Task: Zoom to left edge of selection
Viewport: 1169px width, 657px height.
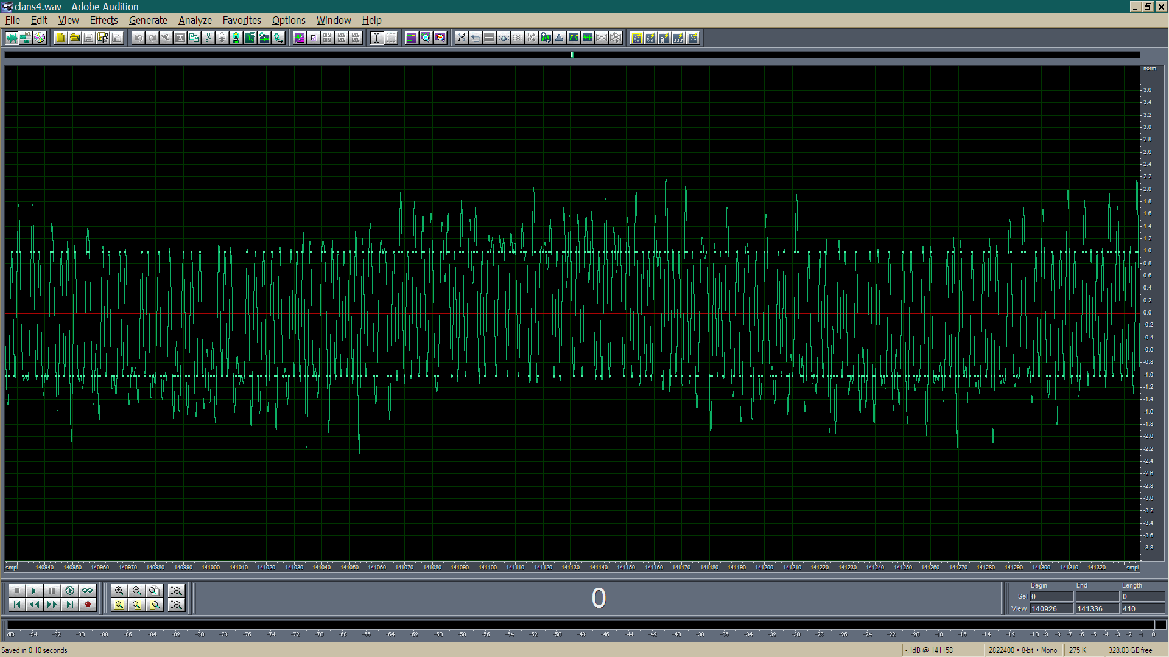Action: [136, 604]
